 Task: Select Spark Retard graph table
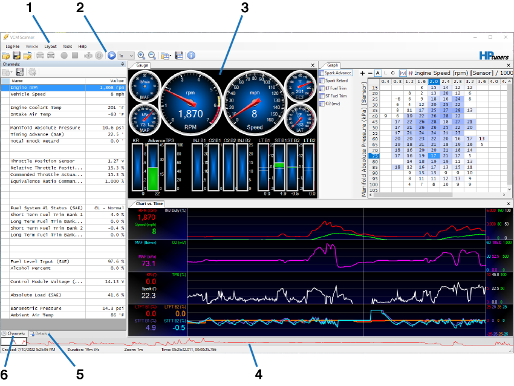pos(334,80)
